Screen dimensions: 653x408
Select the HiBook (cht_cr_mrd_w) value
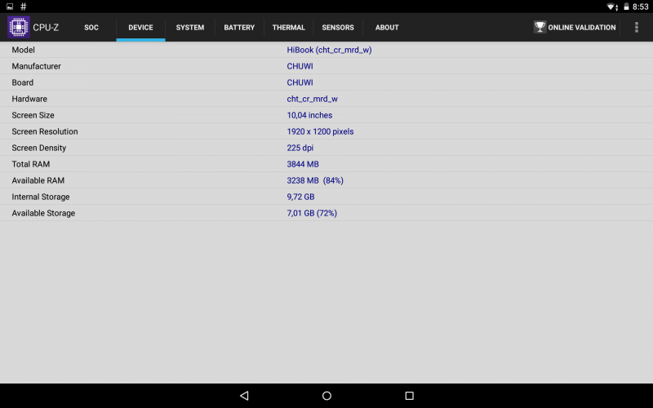329,50
